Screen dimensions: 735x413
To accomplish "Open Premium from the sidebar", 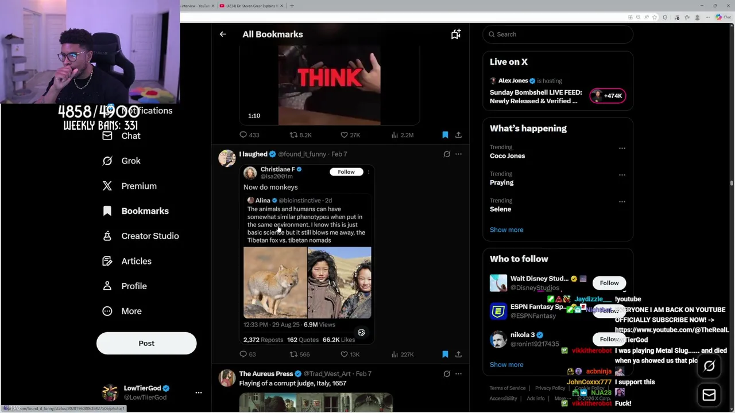I will (x=138, y=186).
